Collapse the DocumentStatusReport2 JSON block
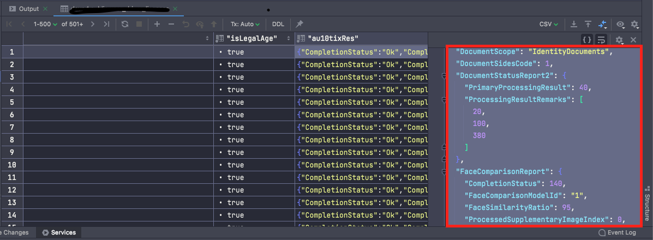The width and height of the screenshot is (653, 240). point(444,77)
